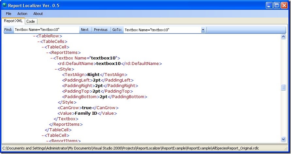The height and width of the screenshot is (154, 291).
Task: Select the PaddingTop 2pt line
Action: click(x=98, y=91)
